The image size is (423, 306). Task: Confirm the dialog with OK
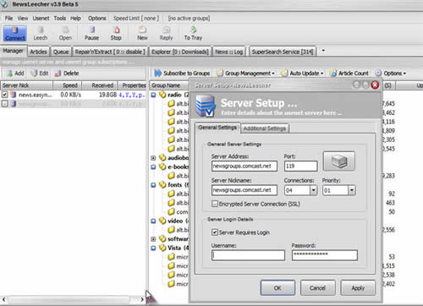coord(277,288)
